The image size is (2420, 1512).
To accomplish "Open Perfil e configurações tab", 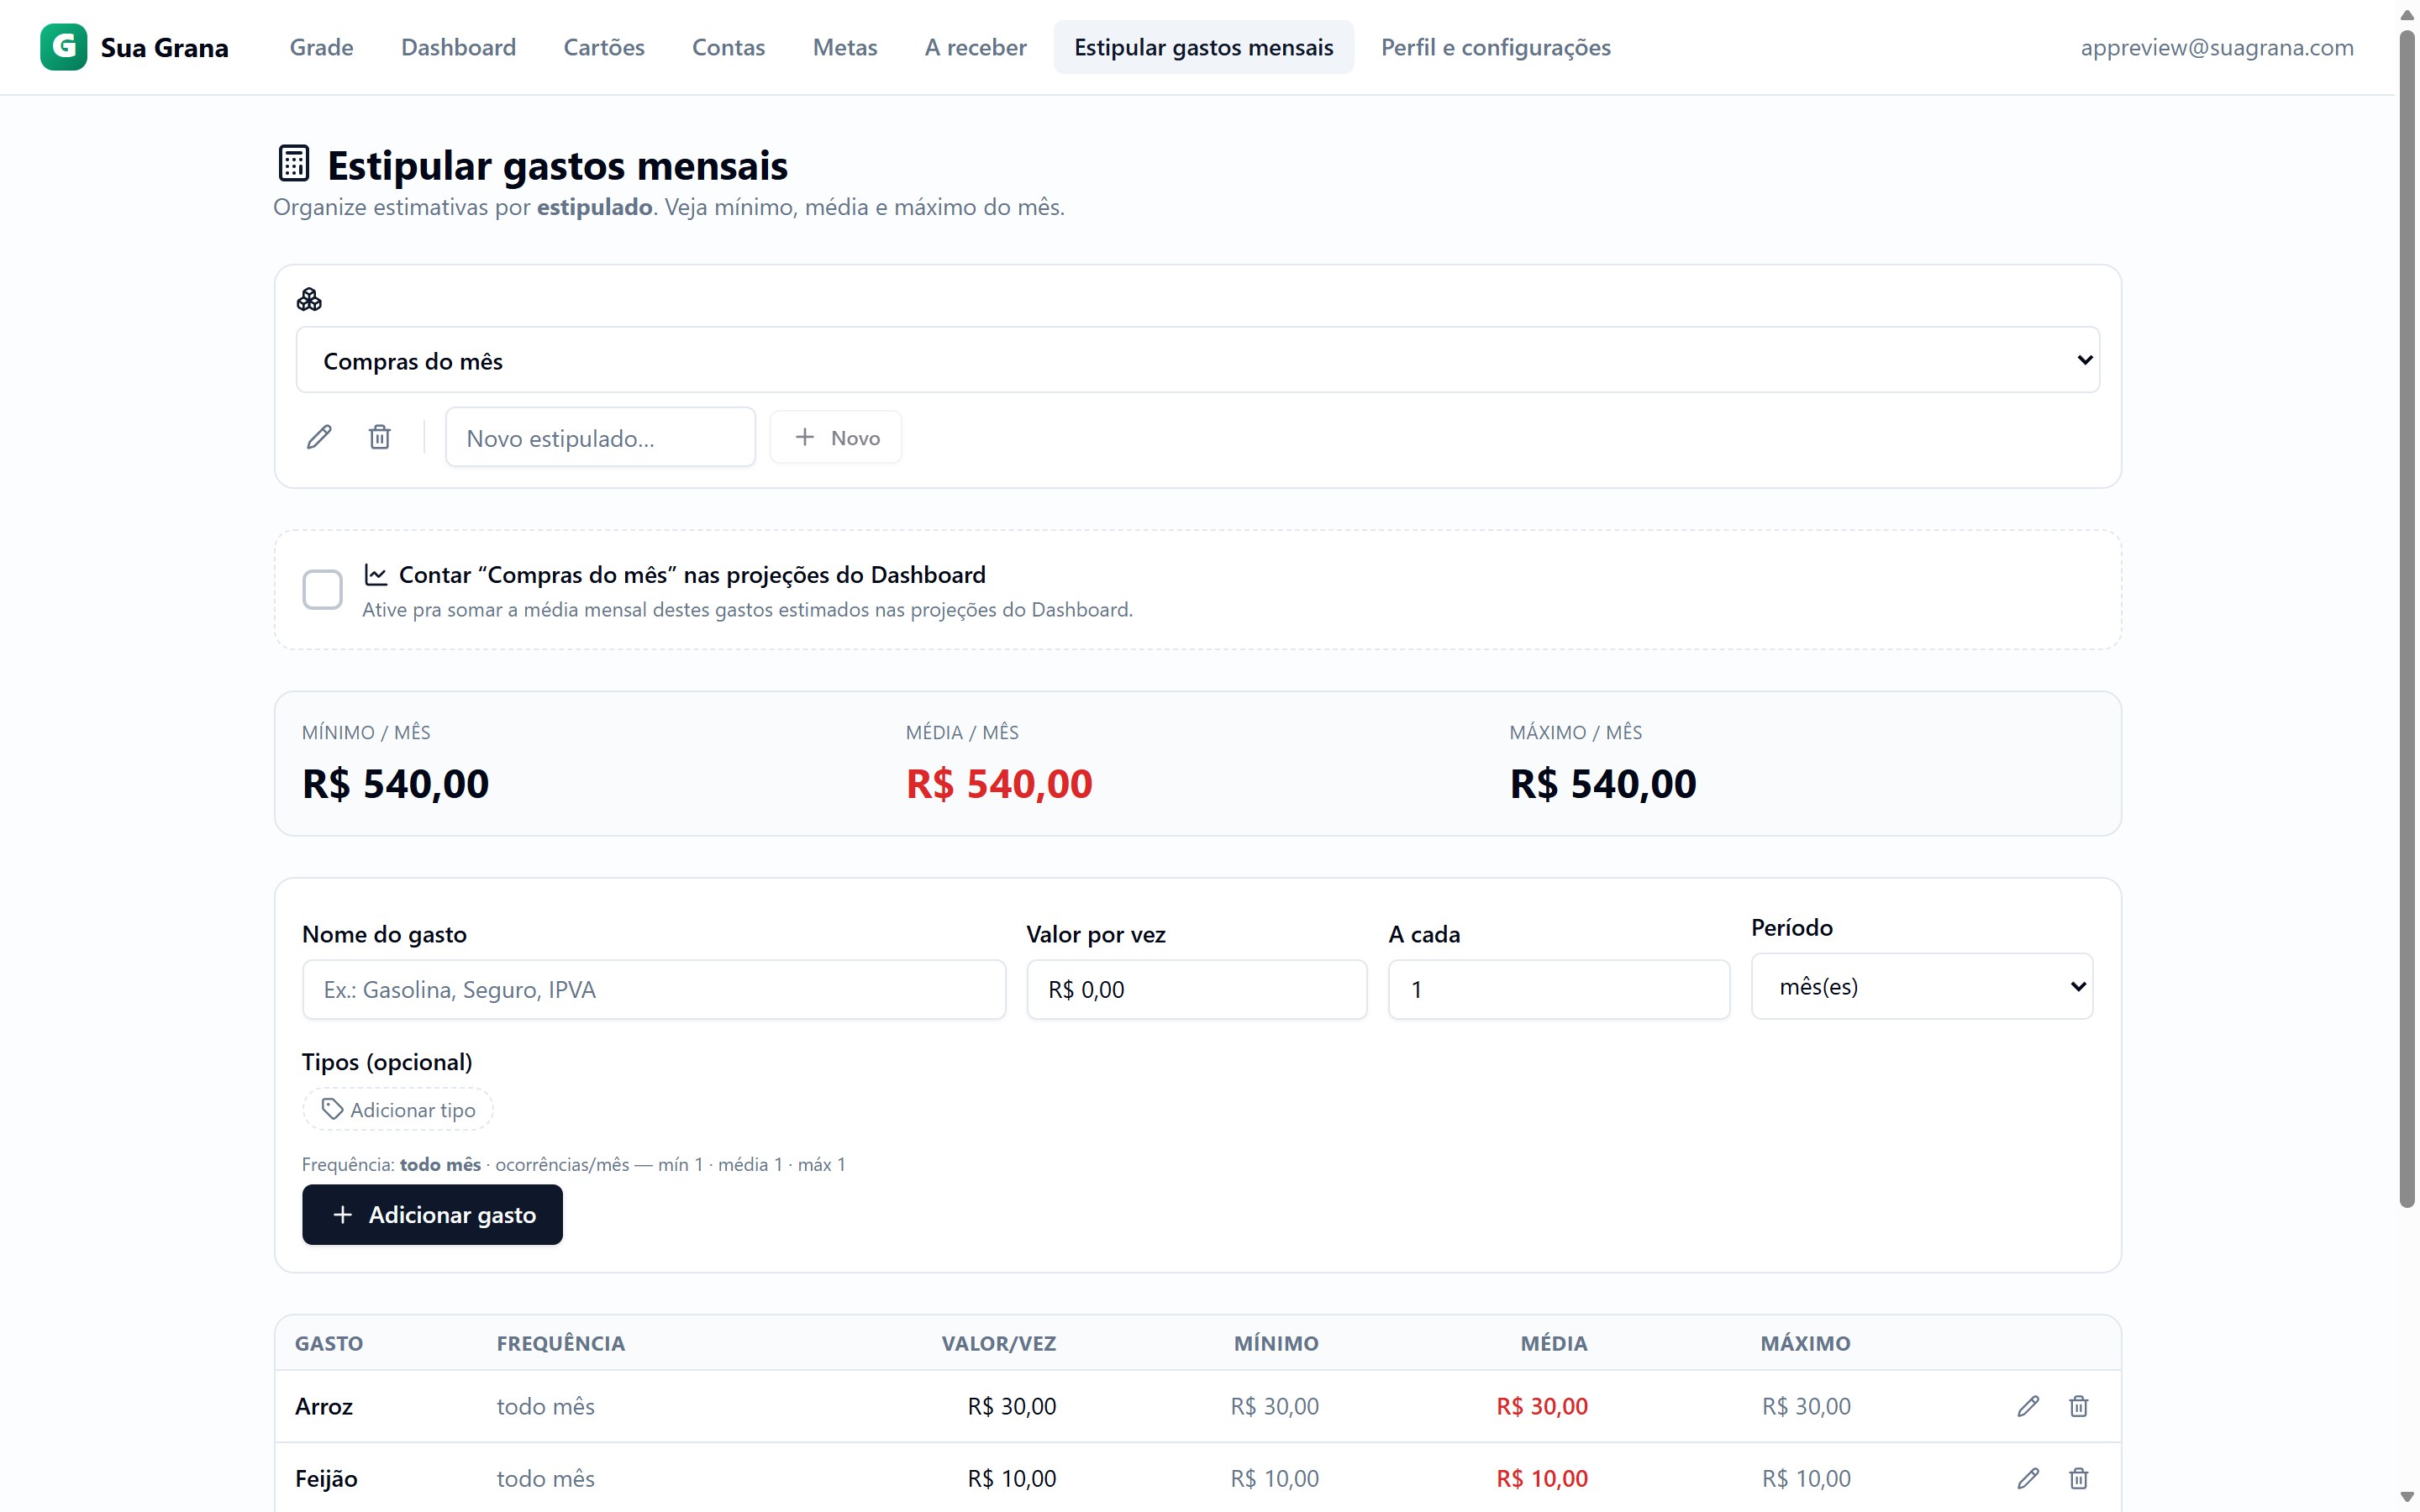I will point(1496,47).
